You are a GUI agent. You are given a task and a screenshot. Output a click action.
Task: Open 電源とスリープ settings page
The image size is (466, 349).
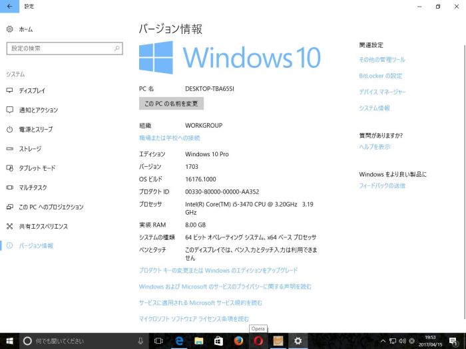35,129
